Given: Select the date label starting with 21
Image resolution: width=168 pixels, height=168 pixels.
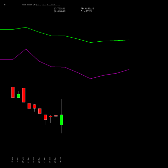Looking at the screenshot, I should tap(28, 160).
